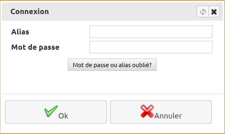Dismiss the dialog via the black X button
Screen dimensions: 225x134
click(x=214, y=12)
